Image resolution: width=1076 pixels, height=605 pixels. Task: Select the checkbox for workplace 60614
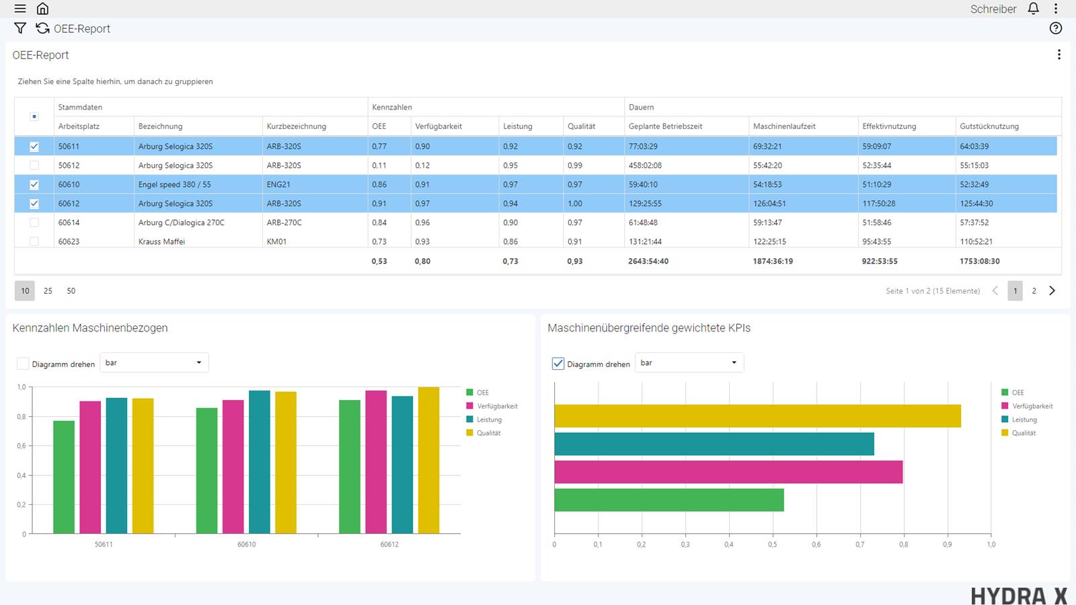pyautogui.click(x=34, y=223)
